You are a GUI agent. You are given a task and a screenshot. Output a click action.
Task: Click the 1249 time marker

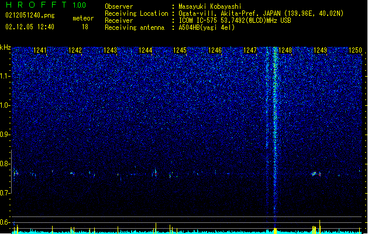[x=320, y=50]
